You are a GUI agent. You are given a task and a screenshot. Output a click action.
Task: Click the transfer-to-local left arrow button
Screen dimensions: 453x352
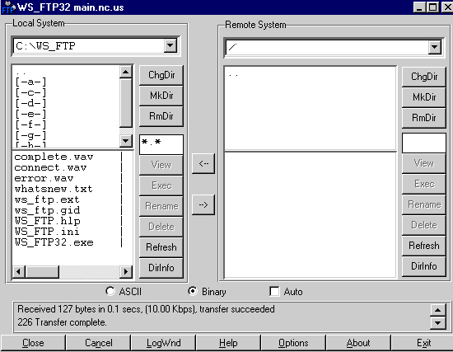pyautogui.click(x=203, y=164)
